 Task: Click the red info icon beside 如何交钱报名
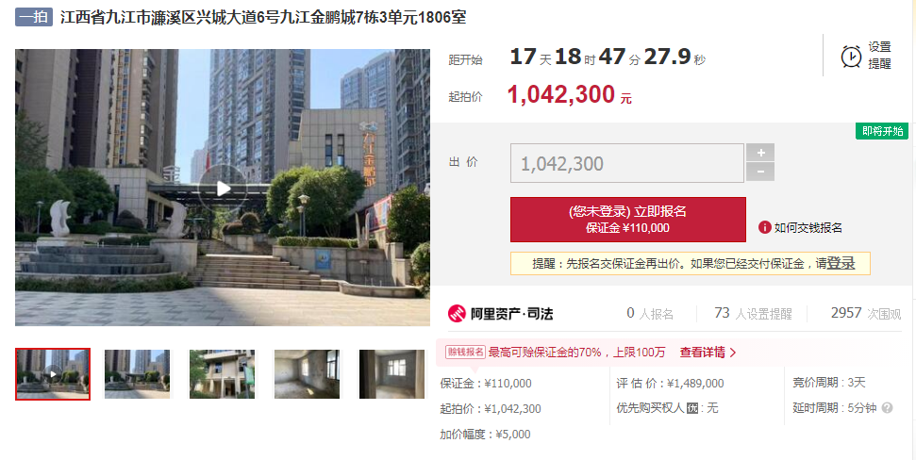pyautogui.click(x=764, y=228)
